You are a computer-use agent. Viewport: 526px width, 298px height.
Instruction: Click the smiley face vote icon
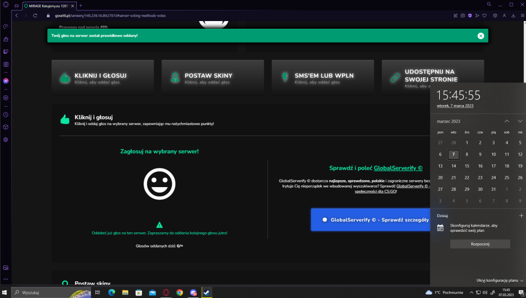pos(159,184)
